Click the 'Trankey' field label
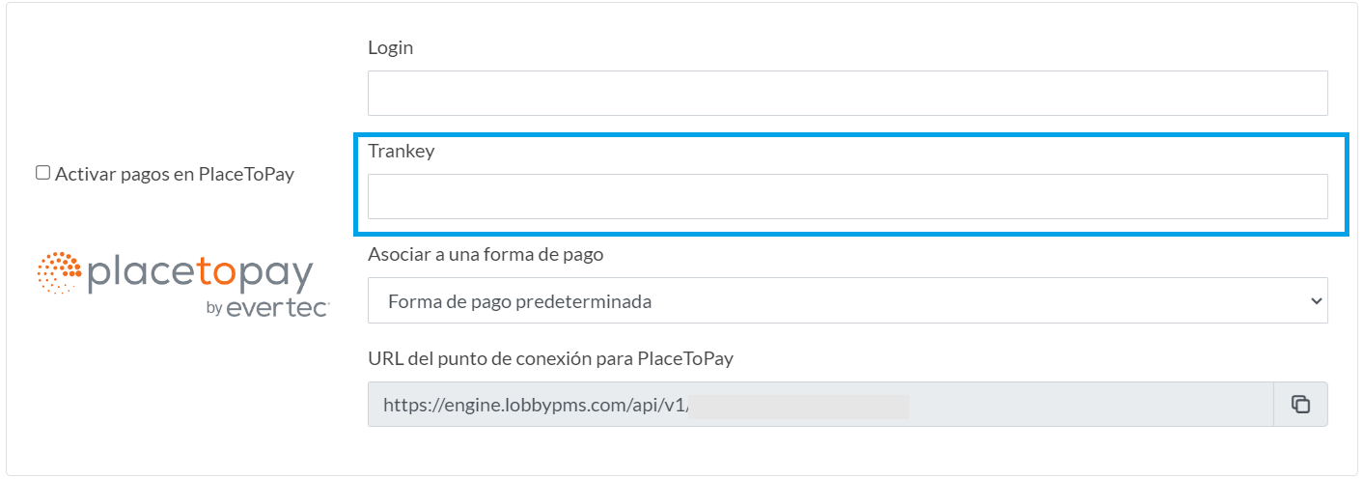Viewport: 1361px width, 479px height. (401, 151)
